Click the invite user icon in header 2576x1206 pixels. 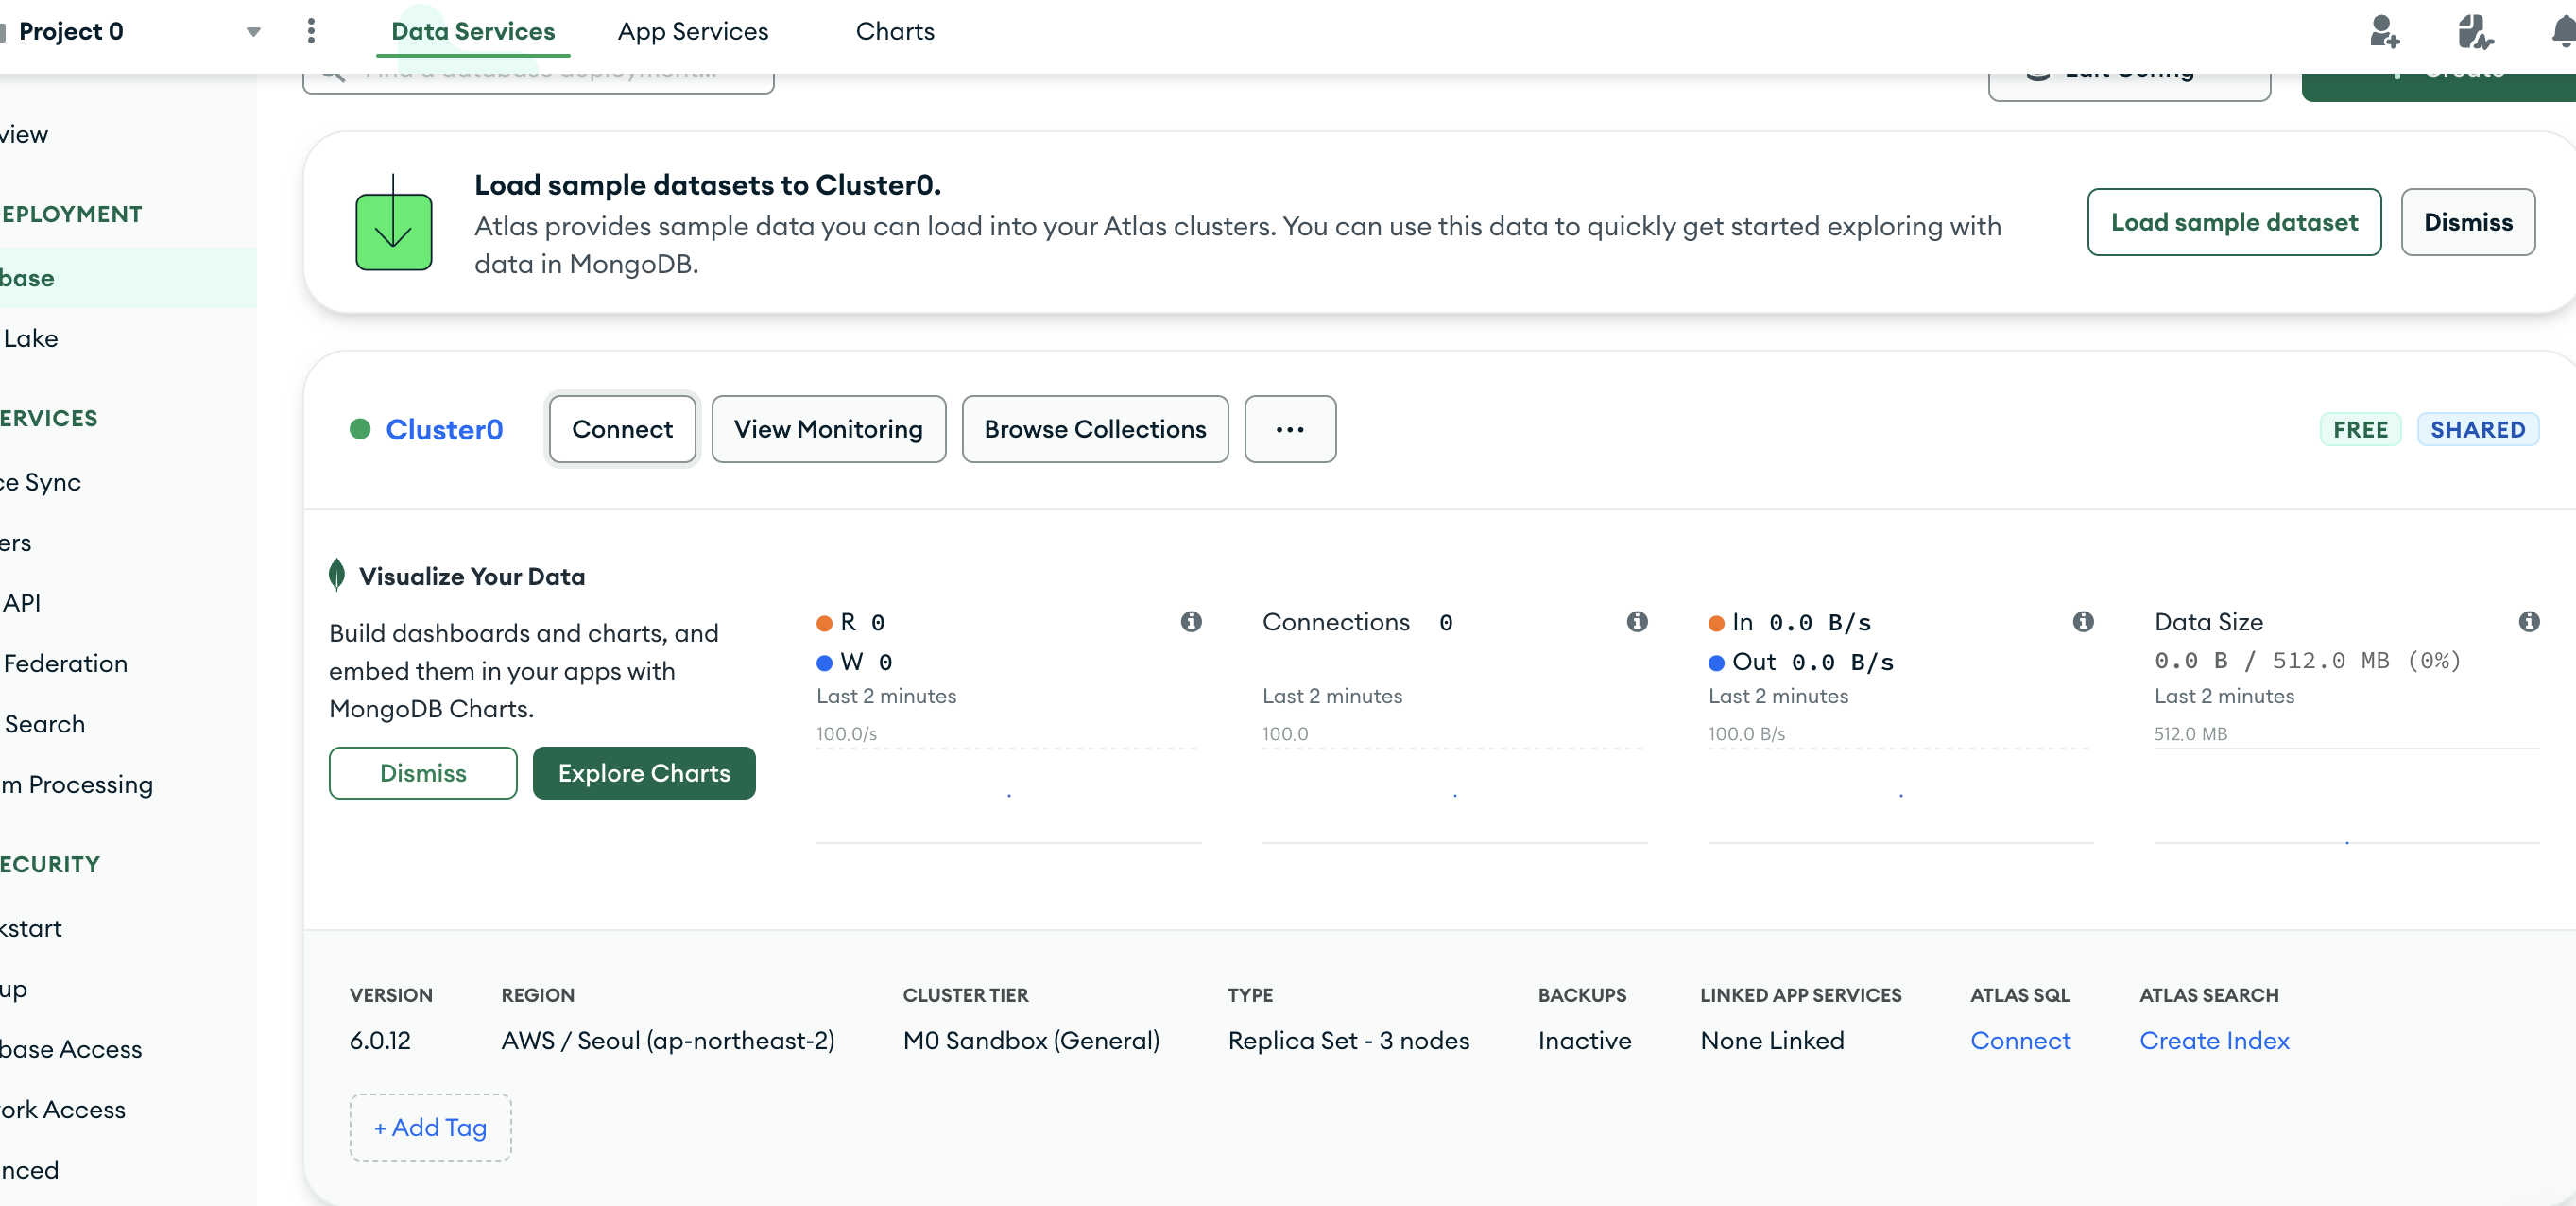2384,32
